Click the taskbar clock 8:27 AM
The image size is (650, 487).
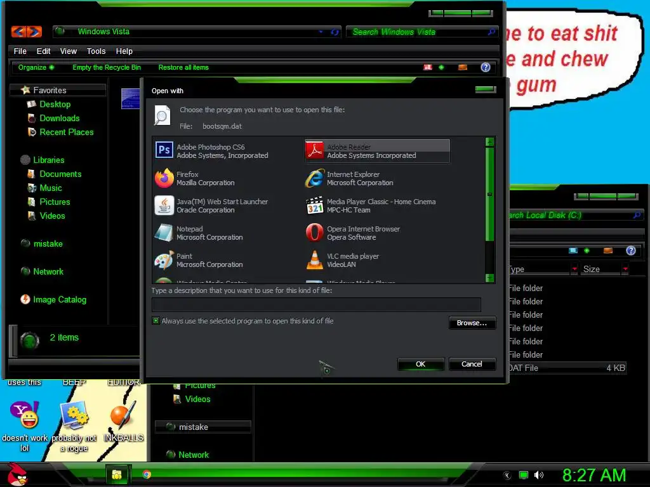pyautogui.click(x=594, y=475)
